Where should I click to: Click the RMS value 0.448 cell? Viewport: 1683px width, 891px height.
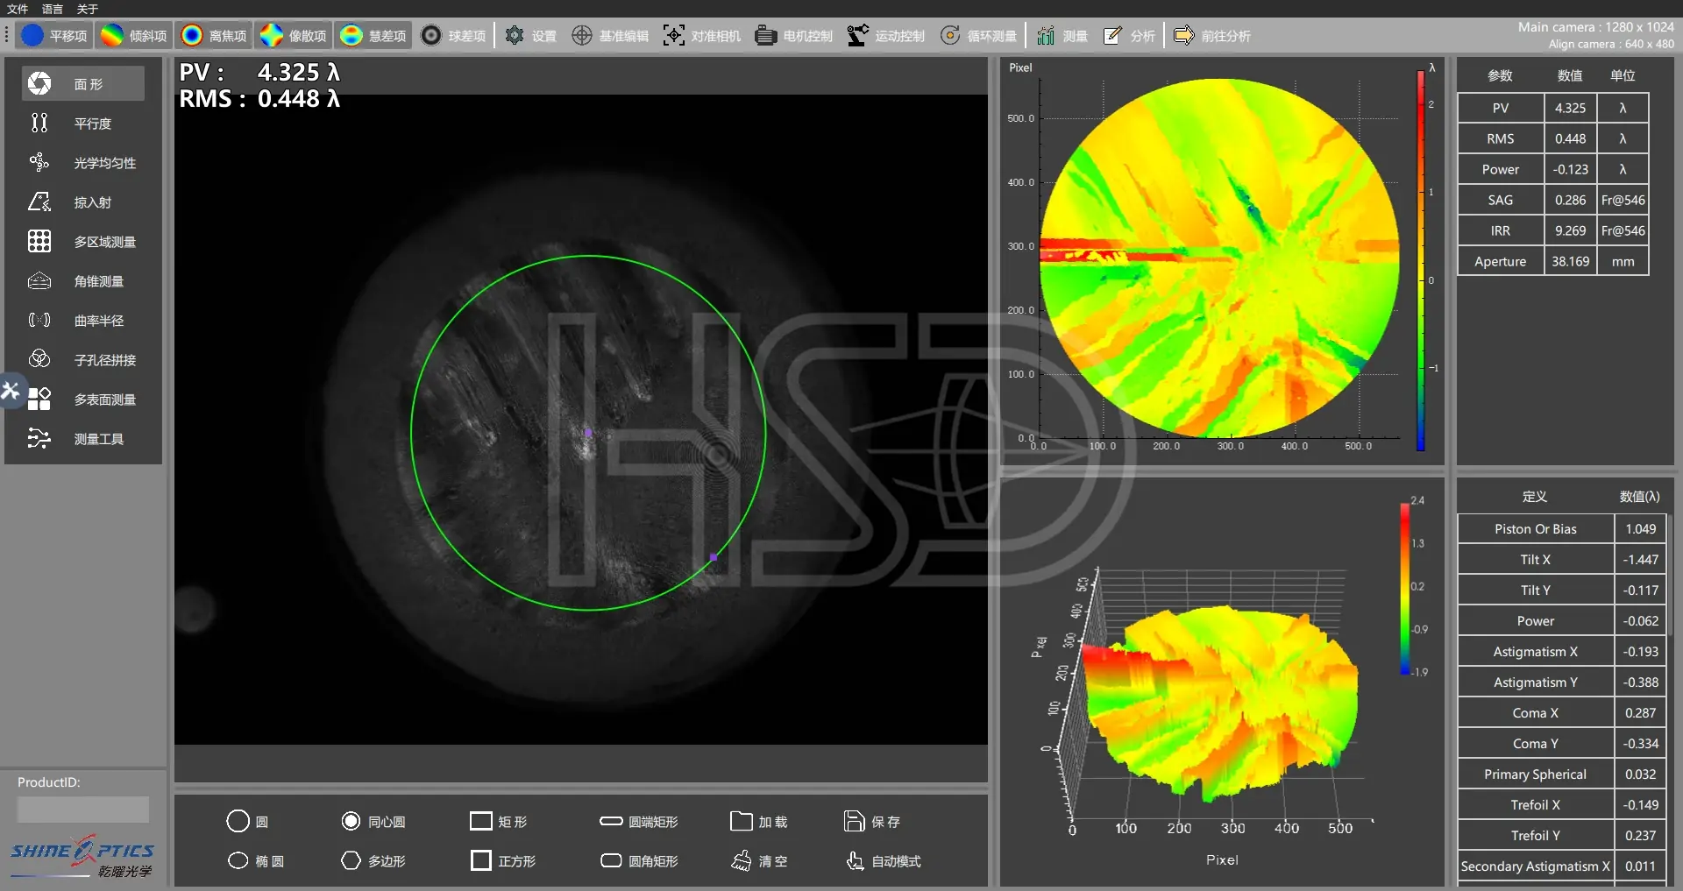click(1570, 138)
